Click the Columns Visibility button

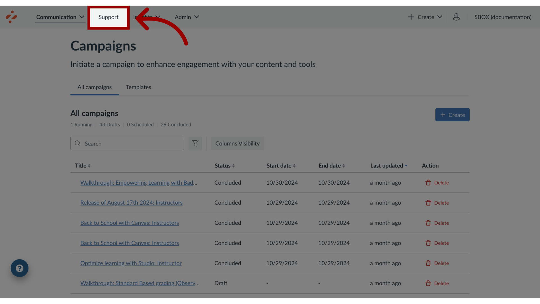point(237,143)
